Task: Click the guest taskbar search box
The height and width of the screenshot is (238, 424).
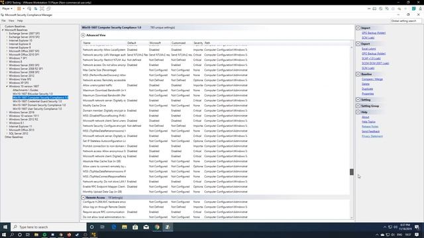Action: (x=48, y=227)
